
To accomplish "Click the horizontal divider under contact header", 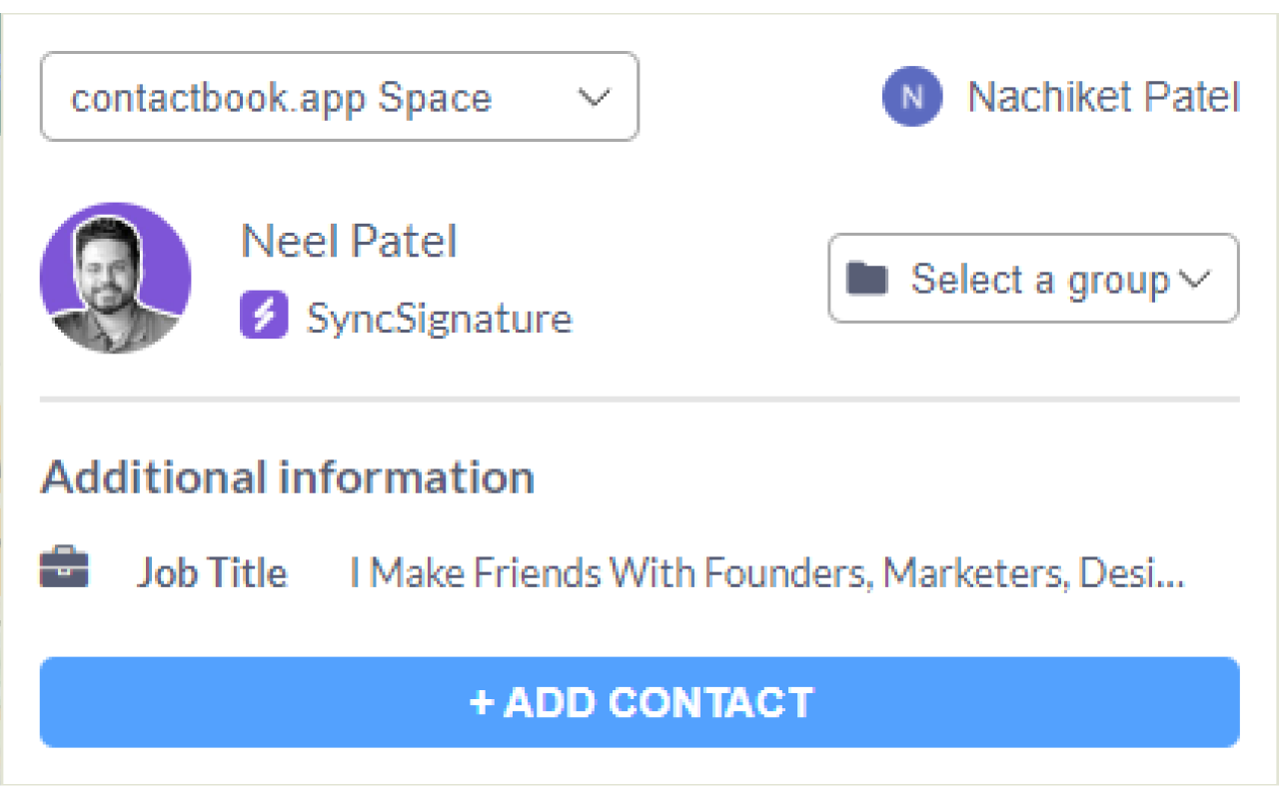I will pos(639,399).
